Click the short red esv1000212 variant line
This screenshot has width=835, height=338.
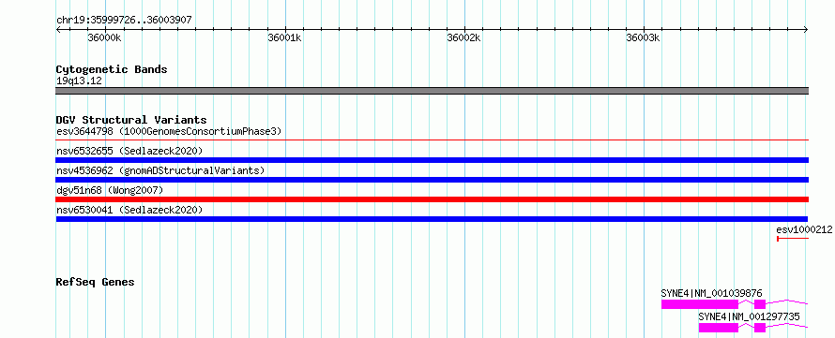click(793, 239)
